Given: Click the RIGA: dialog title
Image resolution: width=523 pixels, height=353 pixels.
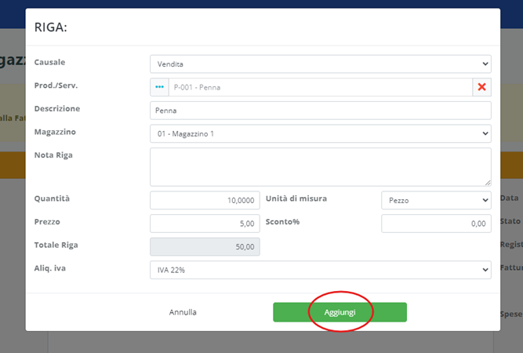Looking at the screenshot, I should tap(51, 27).
